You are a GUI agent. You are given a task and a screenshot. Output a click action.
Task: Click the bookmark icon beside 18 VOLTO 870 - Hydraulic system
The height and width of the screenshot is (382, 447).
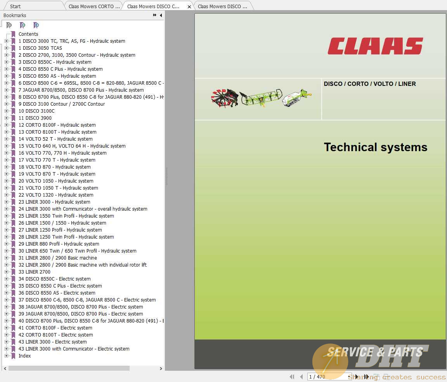click(13, 167)
